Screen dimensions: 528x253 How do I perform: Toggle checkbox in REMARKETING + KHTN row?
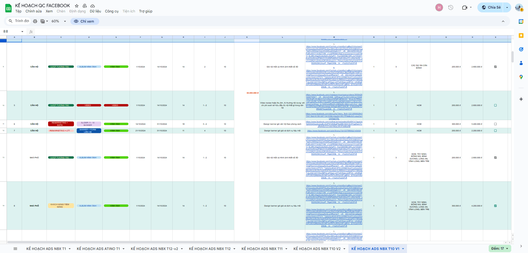495,124
